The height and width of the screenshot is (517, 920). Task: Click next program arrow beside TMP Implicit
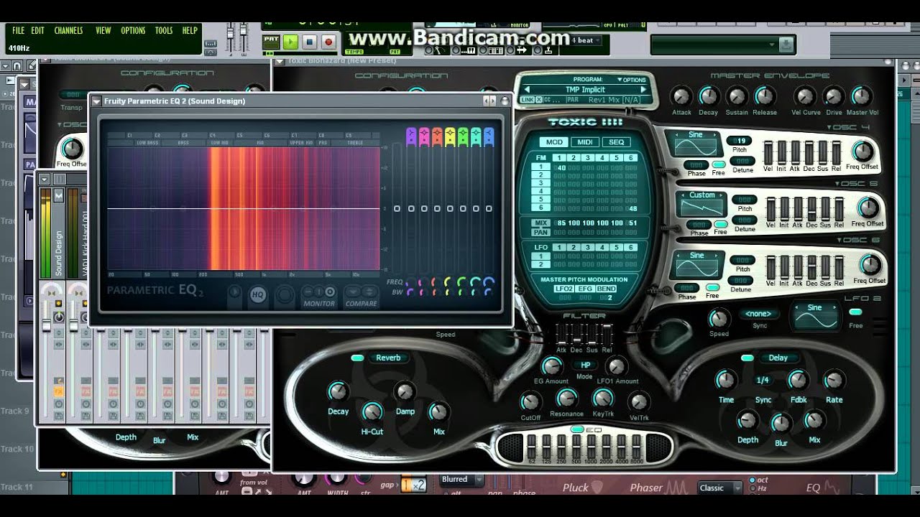pyautogui.click(x=643, y=90)
